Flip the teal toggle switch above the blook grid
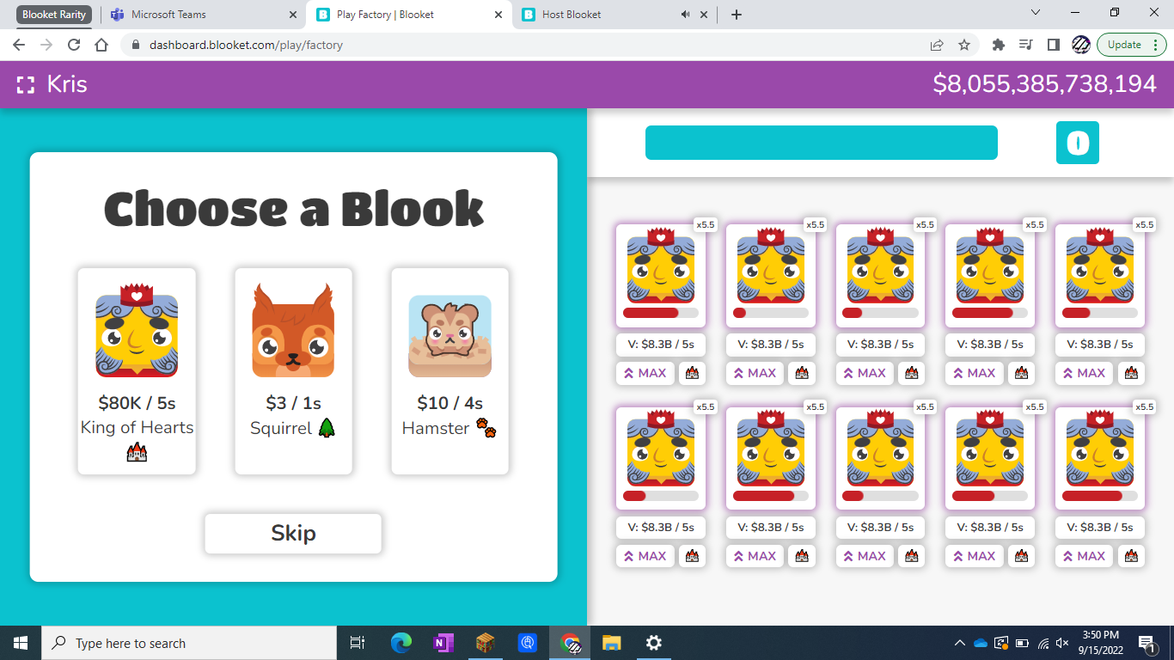Screen dimensions: 1174x660 coord(1077,143)
